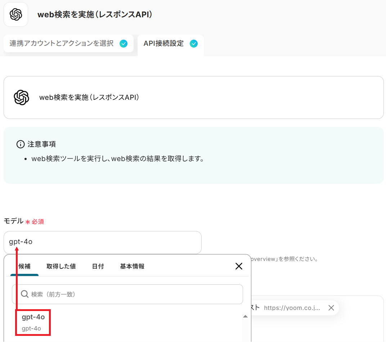The image size is (386, 342).
Task: Click the info icon beside 注意事項
Action: [21, 144]
